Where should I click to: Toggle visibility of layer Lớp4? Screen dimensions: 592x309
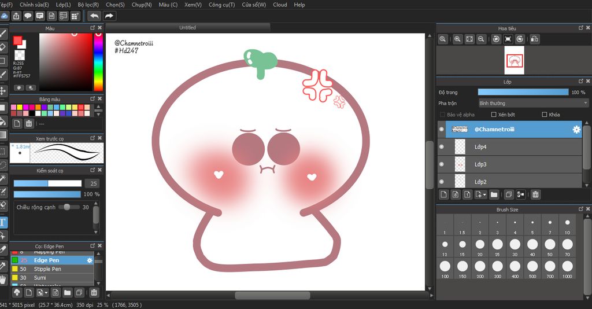[x=441, y=147]
